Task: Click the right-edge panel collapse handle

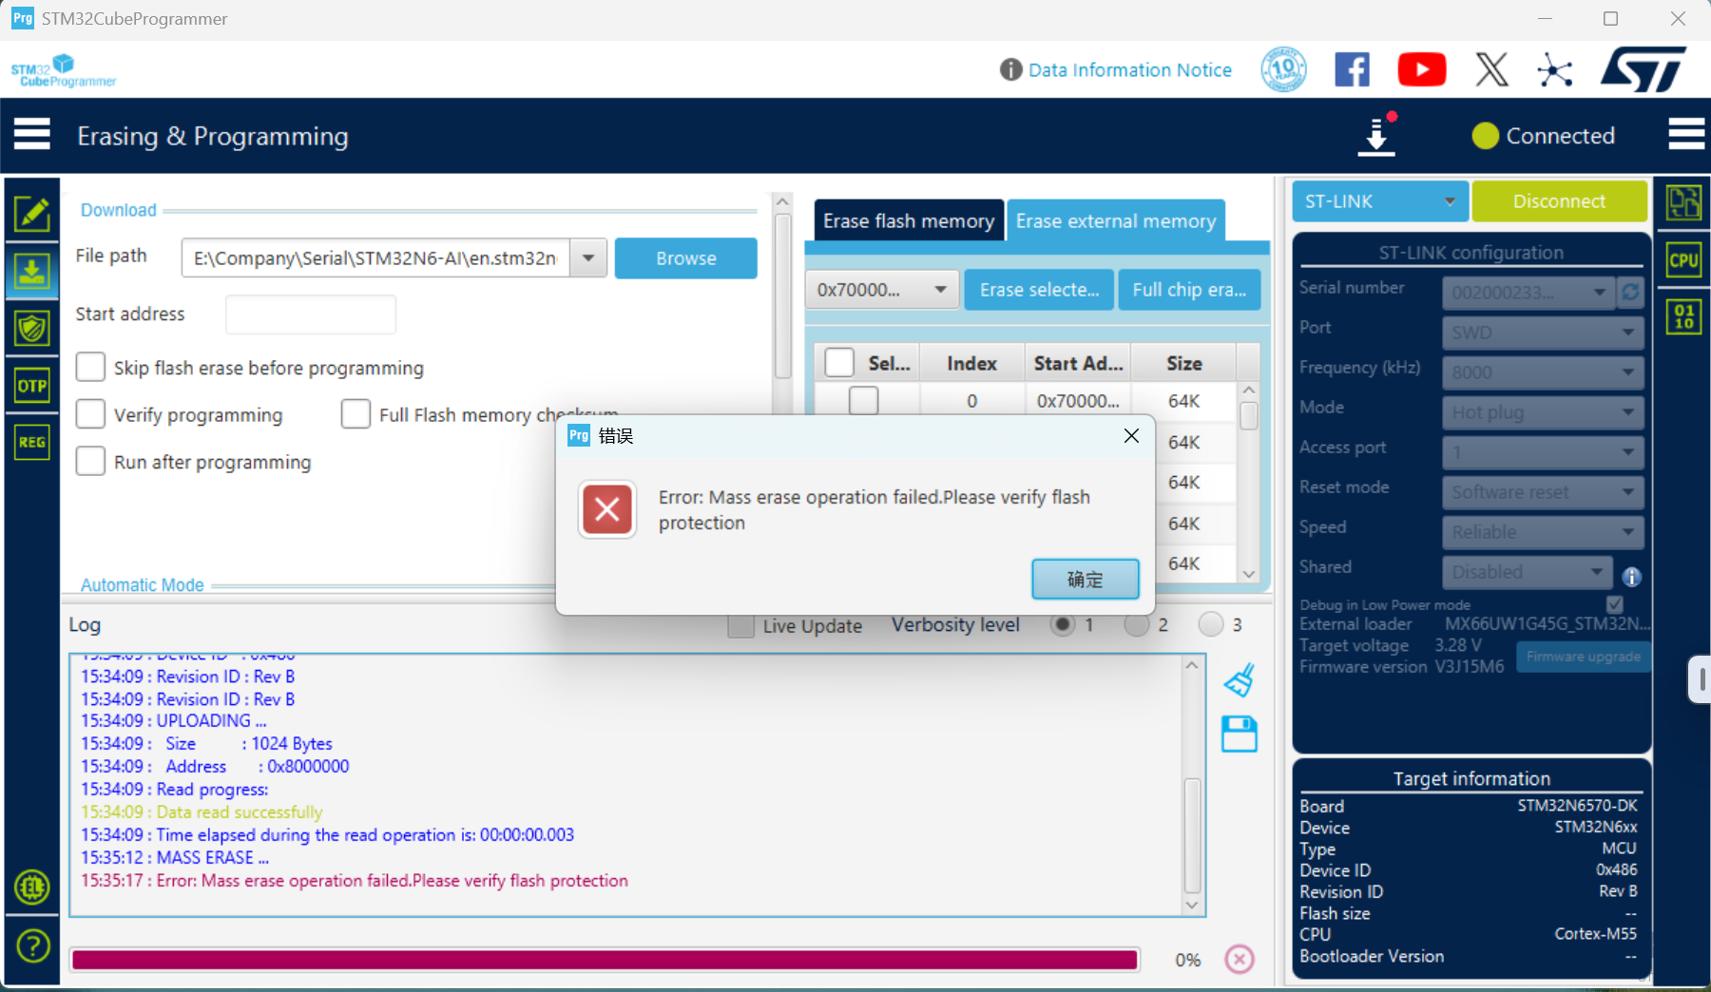Action: [x=1700, y=679]
